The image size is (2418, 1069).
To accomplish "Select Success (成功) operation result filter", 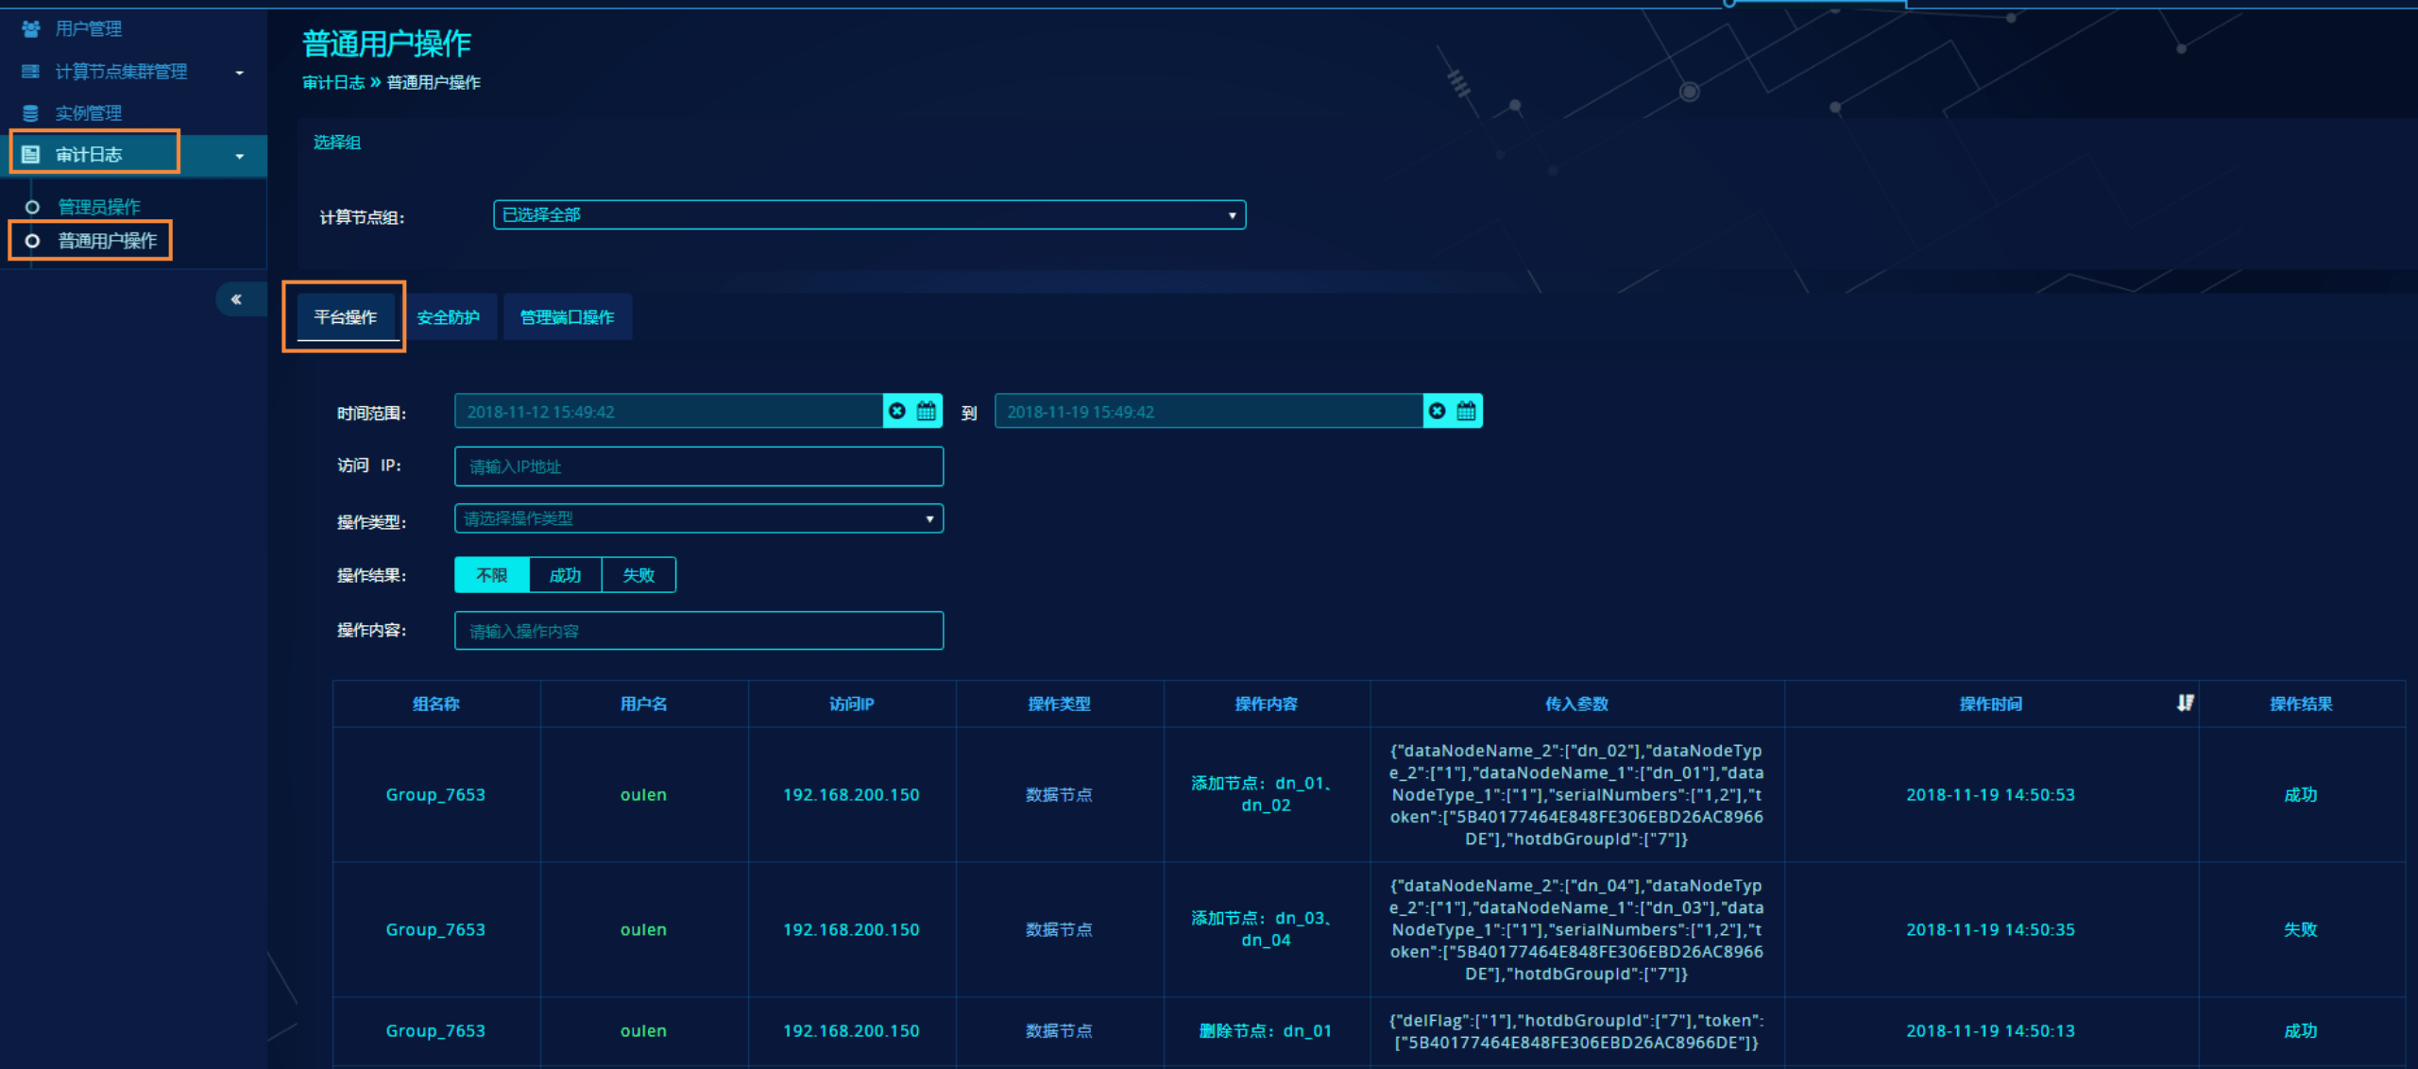I will pyautogui.click(x=565, y=575).
